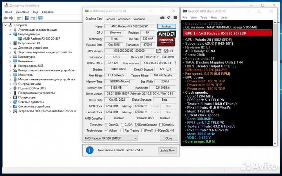
Task: Switch to the Advanced tab in GPU-Z
Action: coord(124,19)
